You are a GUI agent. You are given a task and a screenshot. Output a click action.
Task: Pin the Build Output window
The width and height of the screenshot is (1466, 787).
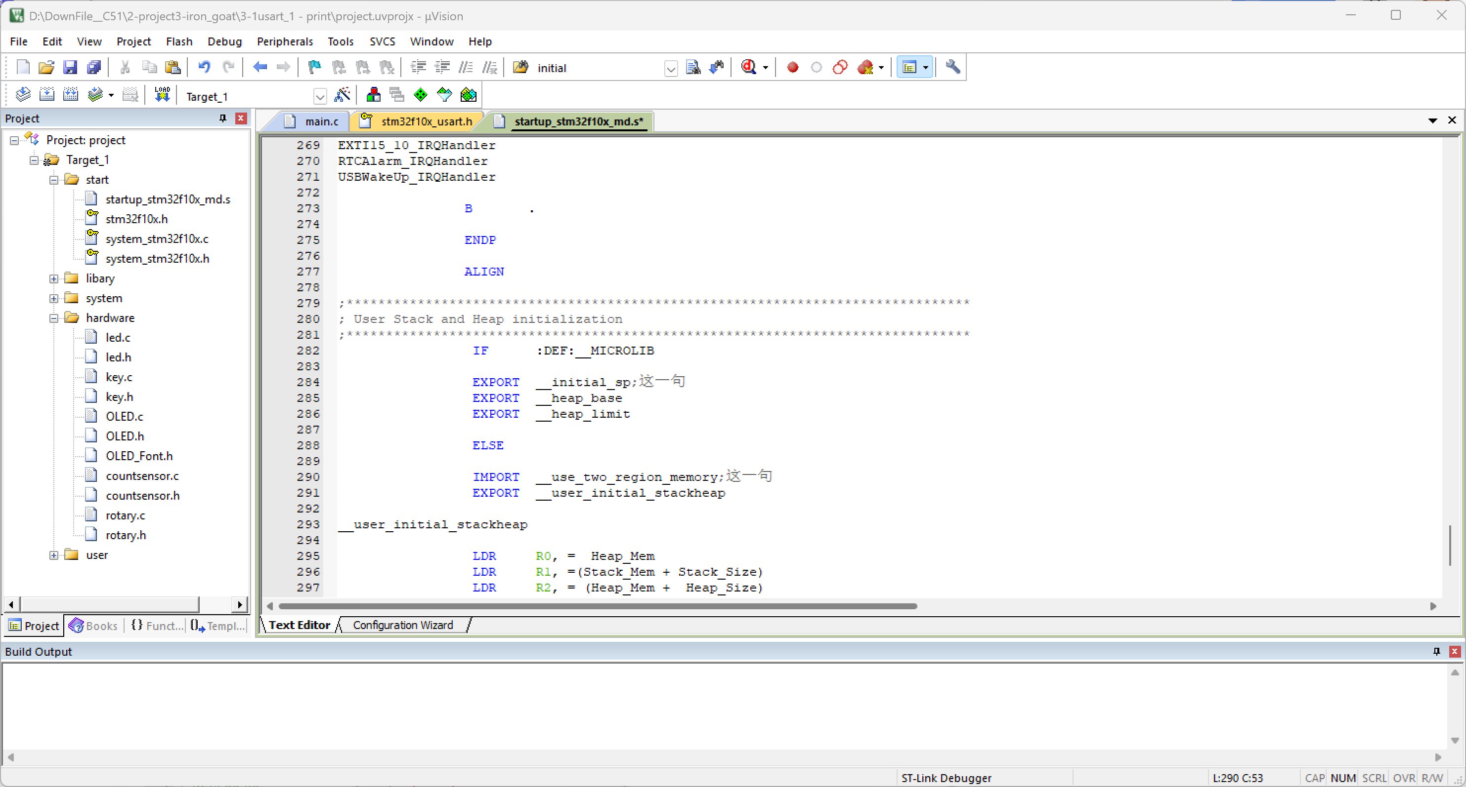coord(1436,651)
